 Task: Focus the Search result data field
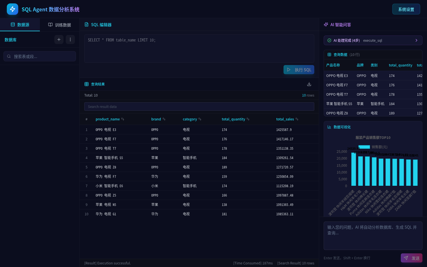tap(199, 107)
